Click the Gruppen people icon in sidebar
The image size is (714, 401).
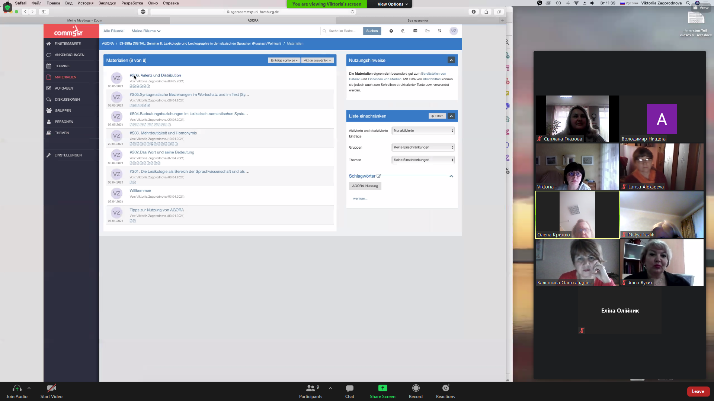tap(49, 111)
